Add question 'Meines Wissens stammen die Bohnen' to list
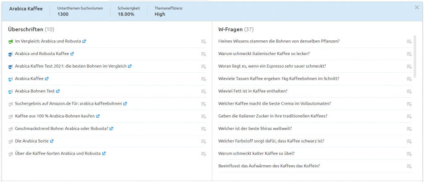Image resolution: width=424 pixels, height=182 pixels. (409, 42)
